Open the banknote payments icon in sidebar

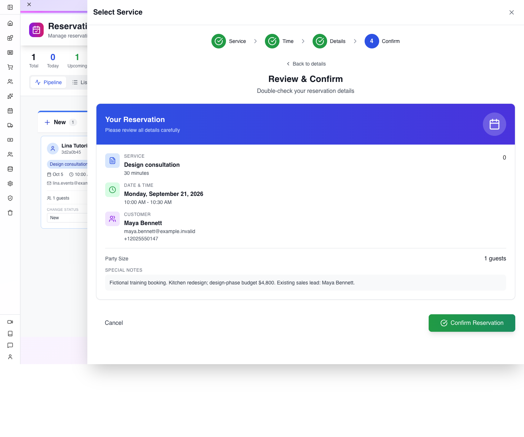pos(10,140)
